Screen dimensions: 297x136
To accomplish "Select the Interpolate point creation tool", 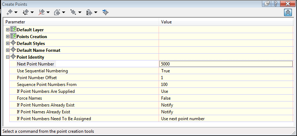I will pyautogui.click(x=73, y=12).
